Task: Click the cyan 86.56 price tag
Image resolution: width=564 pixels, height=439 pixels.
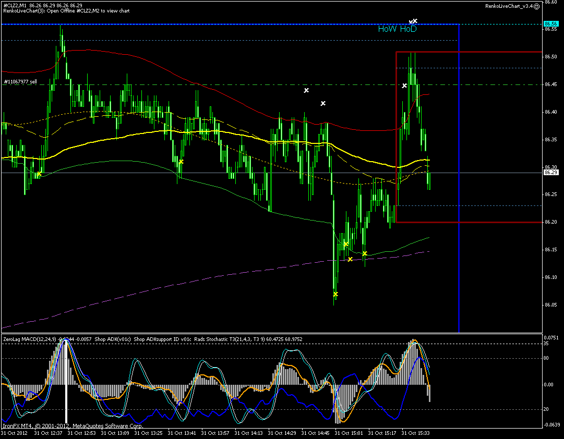Action: pyautogui.click(x=550, y=24)
